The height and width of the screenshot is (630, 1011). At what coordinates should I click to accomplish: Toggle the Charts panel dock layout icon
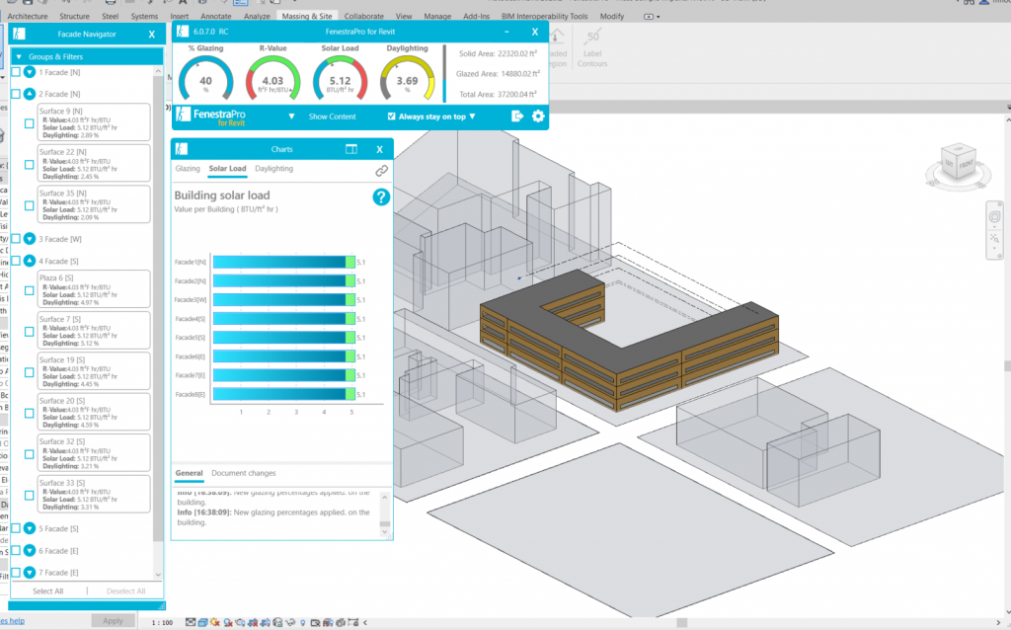tap(351, 149)
